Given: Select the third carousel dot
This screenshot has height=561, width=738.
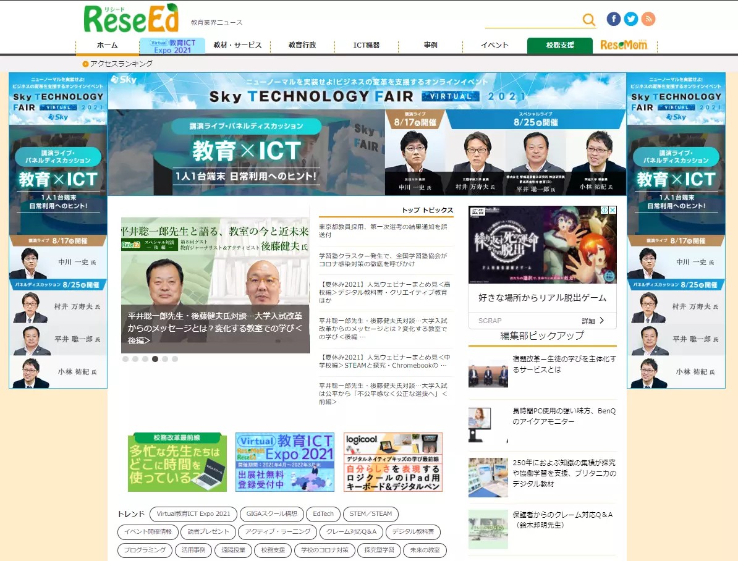Looking at the screenshot, I should point(145,358).
